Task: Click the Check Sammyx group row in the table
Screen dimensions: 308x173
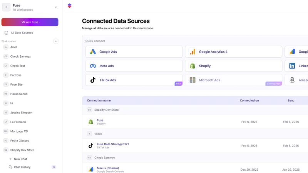Action: (x=195, y=158)
